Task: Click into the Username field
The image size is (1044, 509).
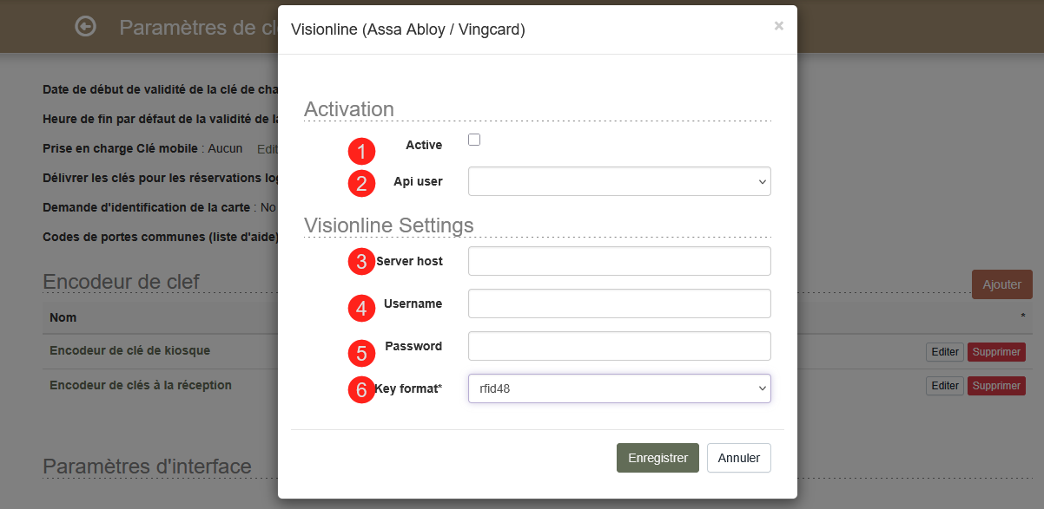Action: 619,303
